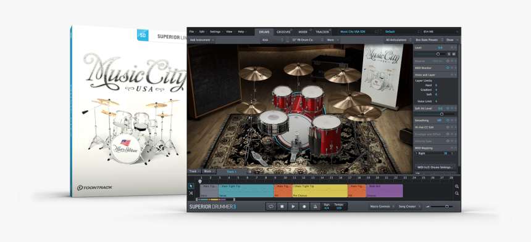This screenshot has height=242, width=531.
Task: Add a new track with plus tab
Action: [249, 171]
